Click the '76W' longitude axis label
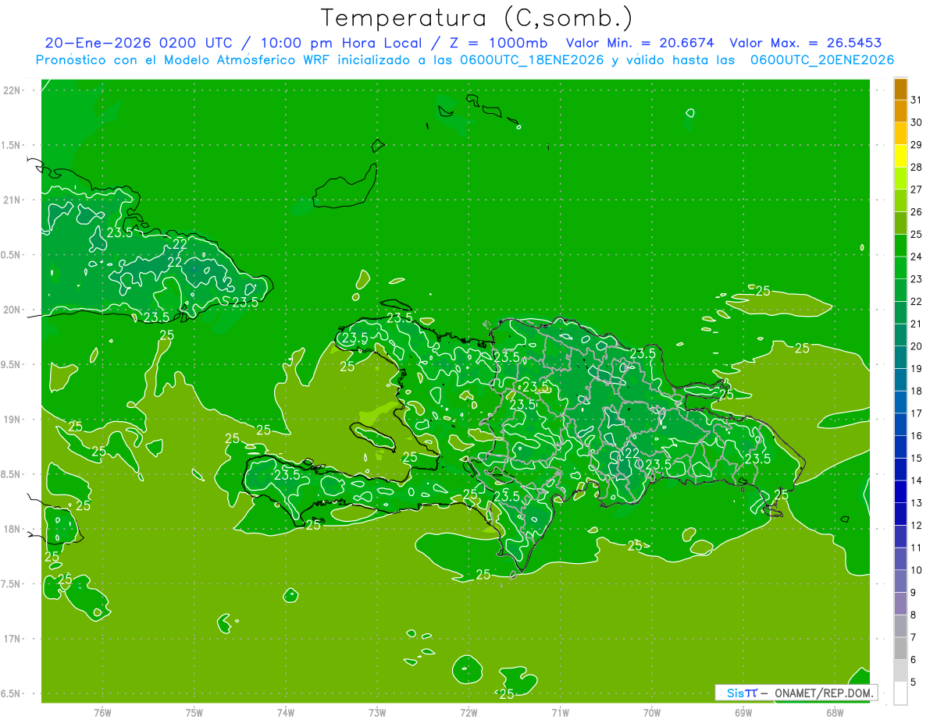 [x=102, y=713]
